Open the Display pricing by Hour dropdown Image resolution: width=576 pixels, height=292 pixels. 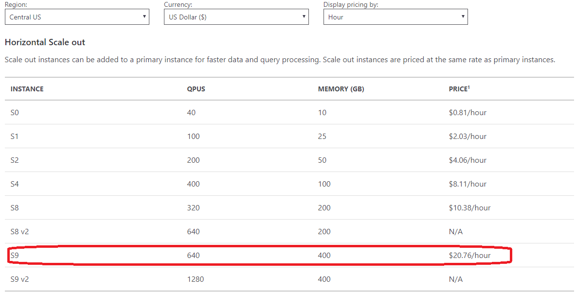[x=396, y=17]
